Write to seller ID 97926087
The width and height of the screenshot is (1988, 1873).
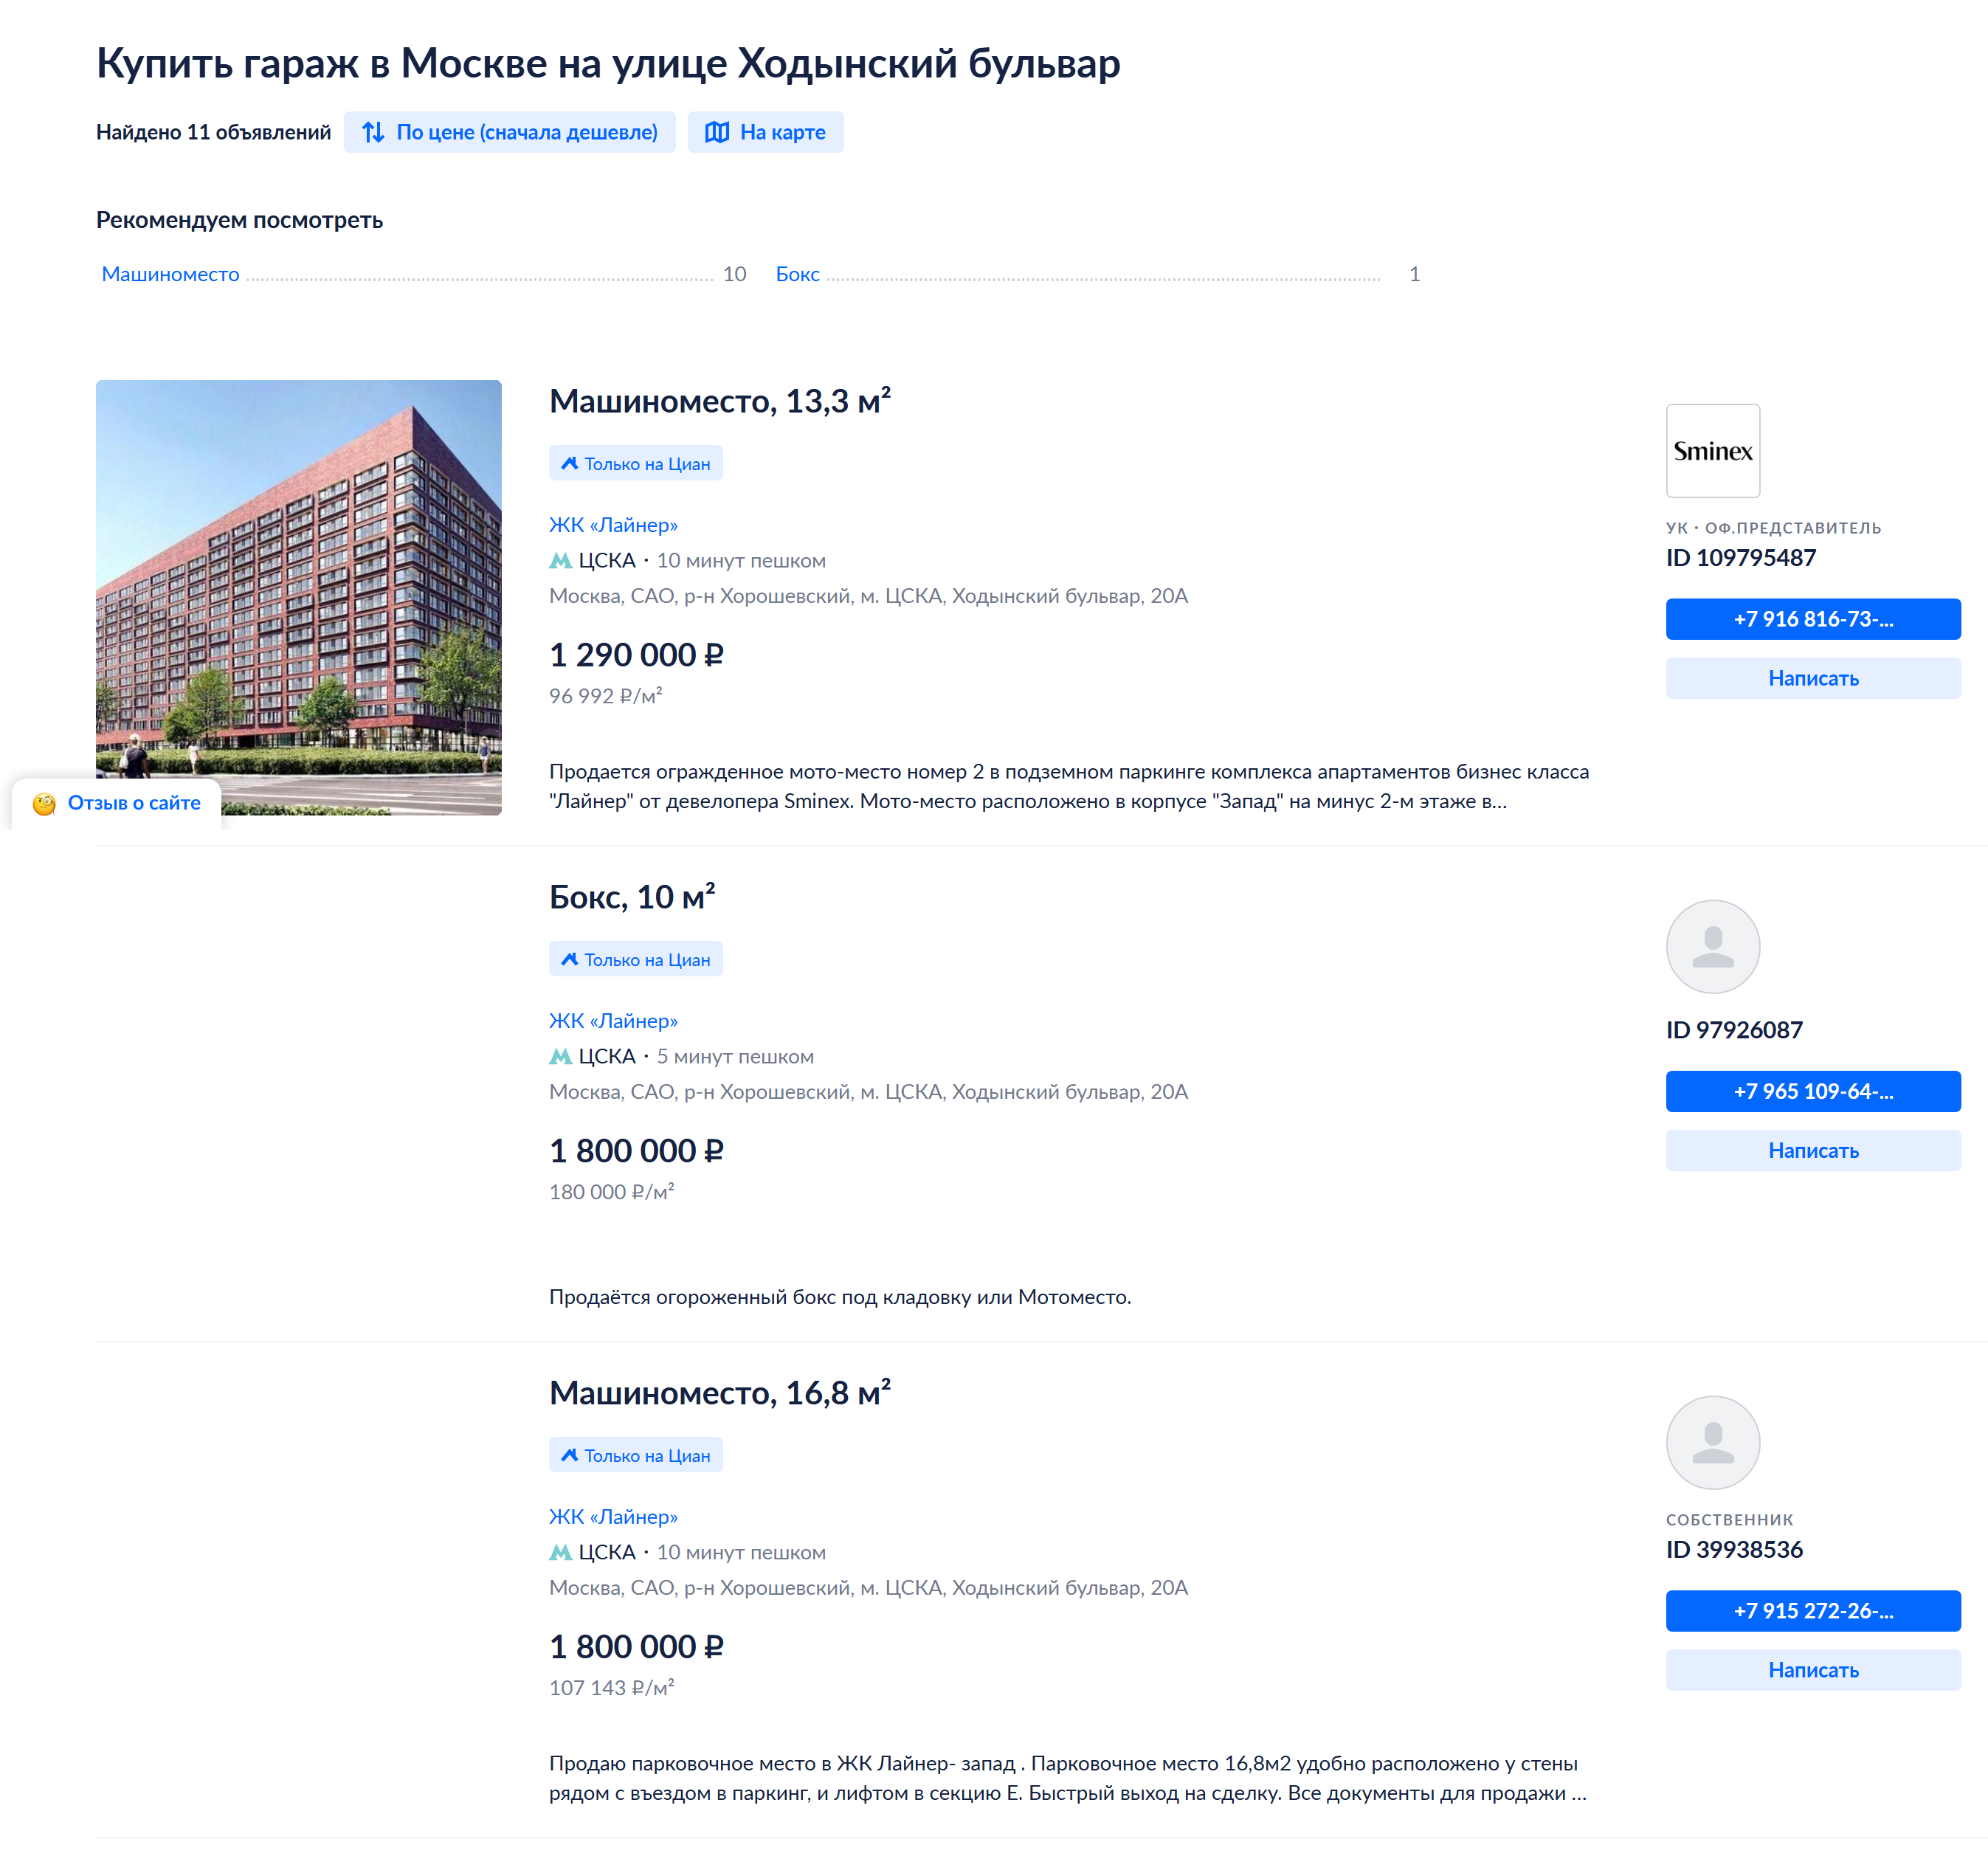[x=1813, y=1150]
